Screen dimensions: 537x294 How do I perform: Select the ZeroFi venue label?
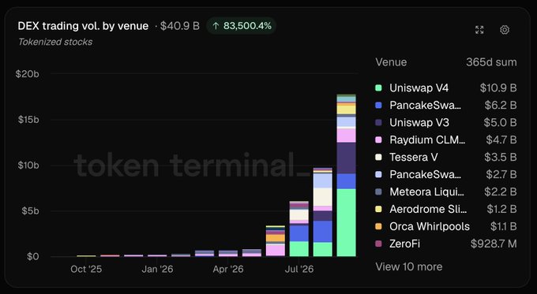(x=405, y=244)
